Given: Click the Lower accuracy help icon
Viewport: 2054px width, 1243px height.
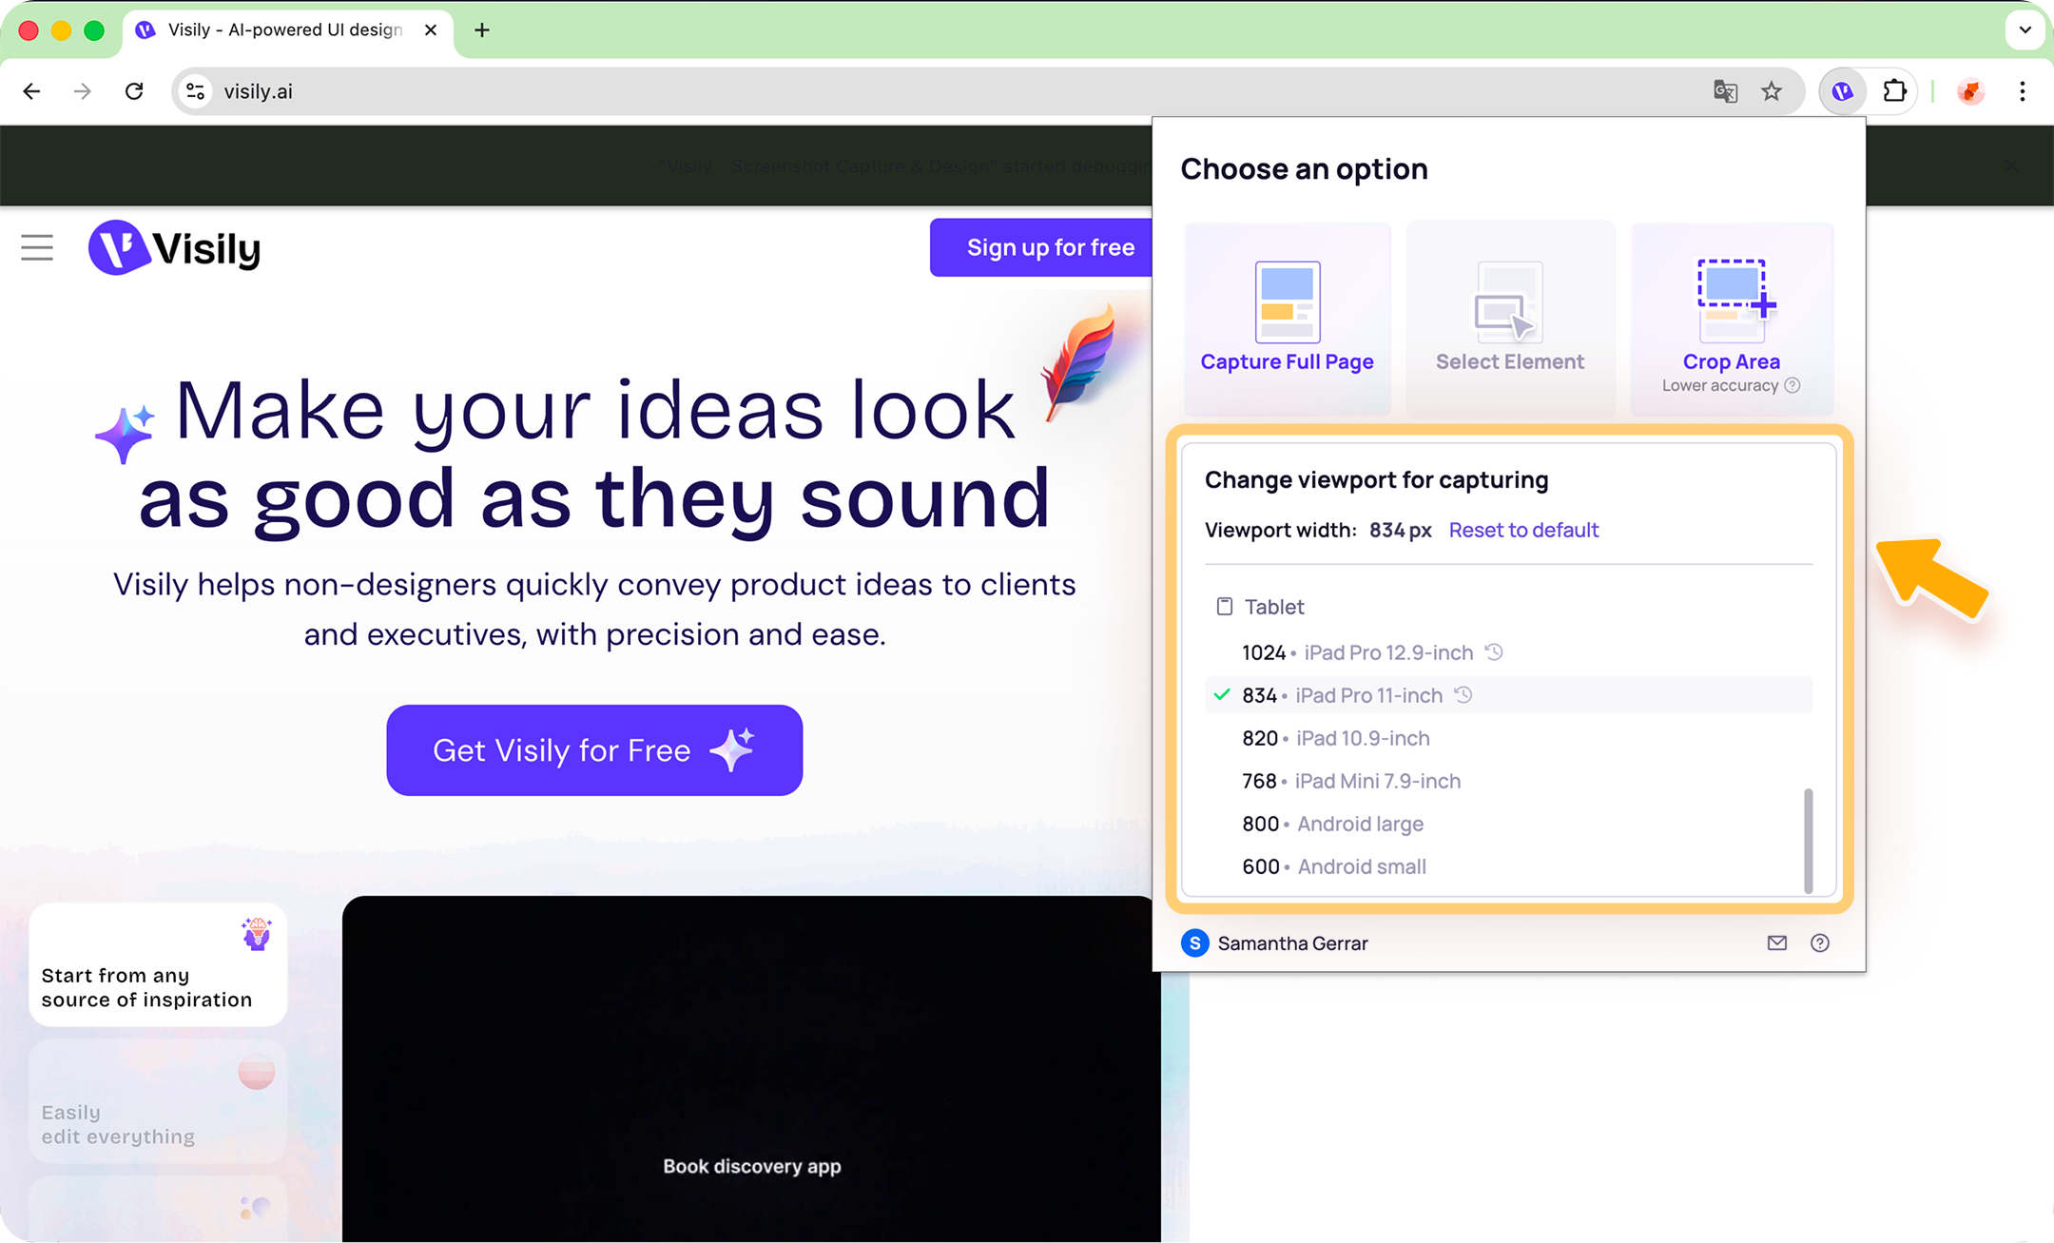Looking at the screenshot, I should (1792, 385).
